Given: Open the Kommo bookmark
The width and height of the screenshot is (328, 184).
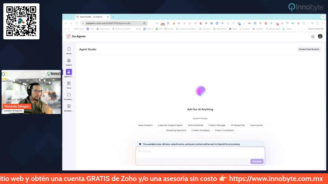Looking at the screenshot, I should click(148, 29).
